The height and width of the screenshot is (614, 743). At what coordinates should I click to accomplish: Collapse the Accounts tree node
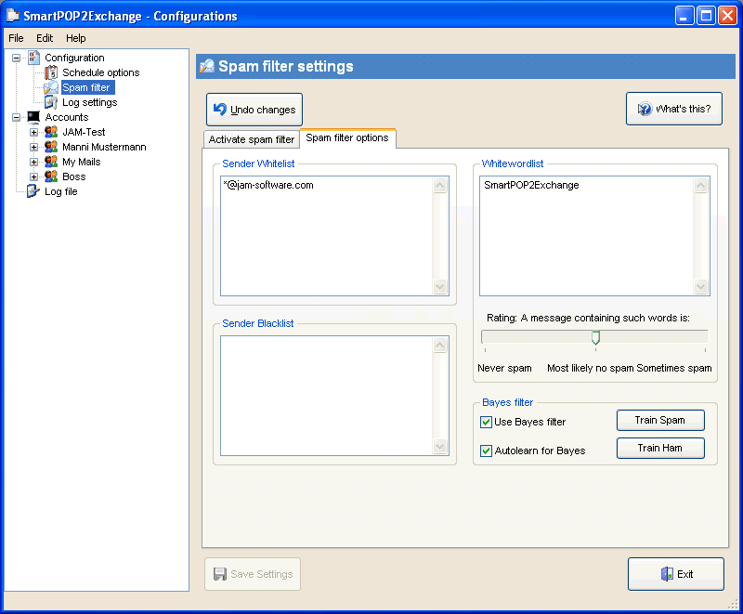point(16,117)
